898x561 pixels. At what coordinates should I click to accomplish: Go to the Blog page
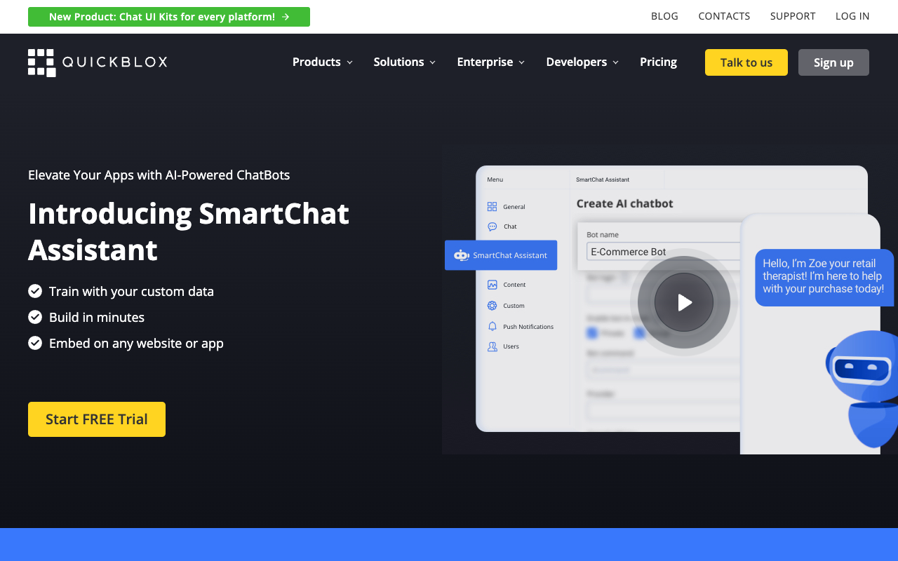click(x=664, y=16)
